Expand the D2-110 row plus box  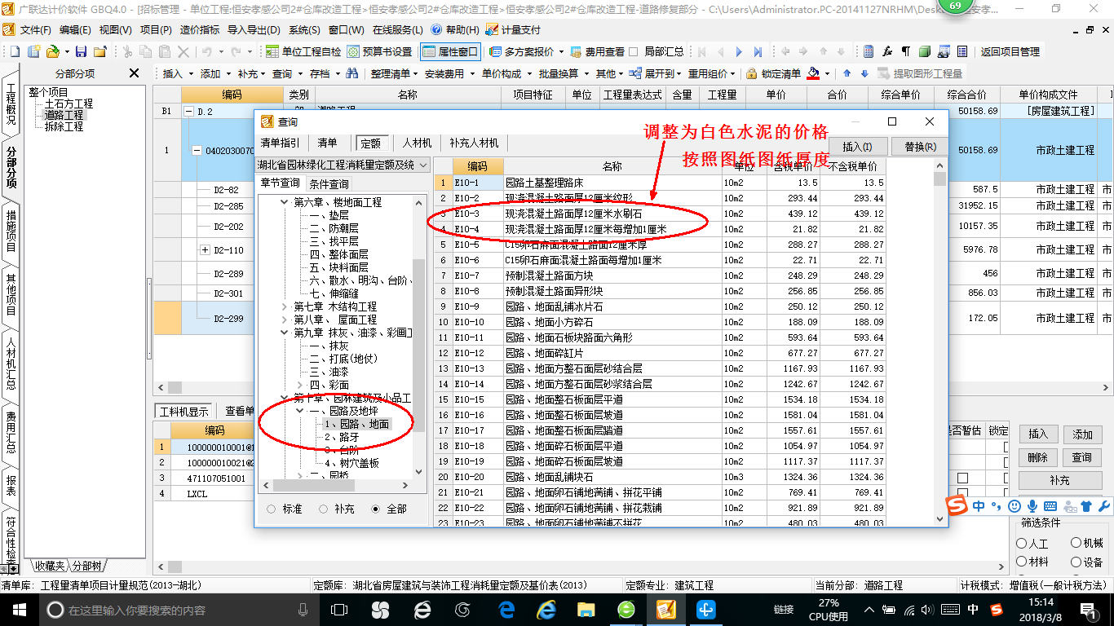click(205, 249)
